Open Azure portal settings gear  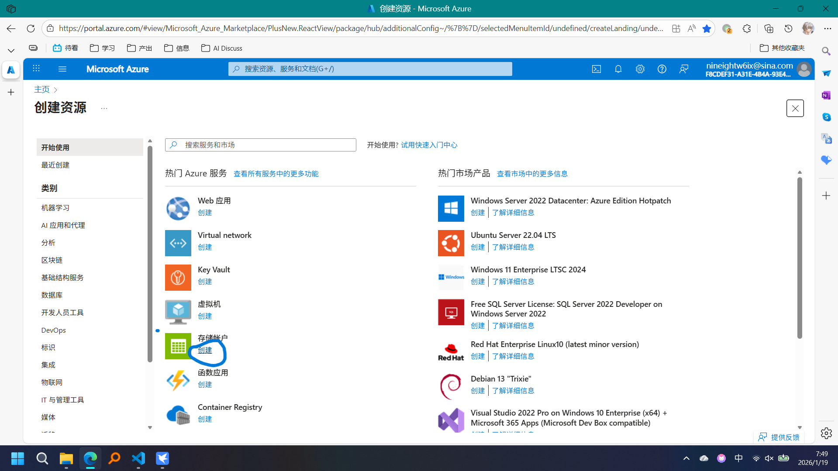(x=640, y=69)
